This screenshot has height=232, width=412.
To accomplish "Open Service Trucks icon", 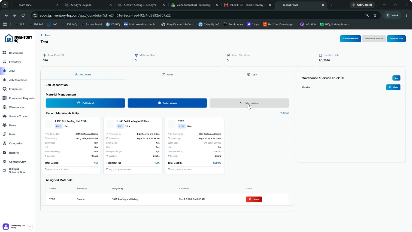I will pos(4,116).
